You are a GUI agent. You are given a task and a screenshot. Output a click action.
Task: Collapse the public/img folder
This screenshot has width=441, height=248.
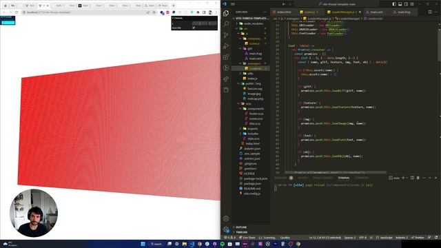click(251, 83)
